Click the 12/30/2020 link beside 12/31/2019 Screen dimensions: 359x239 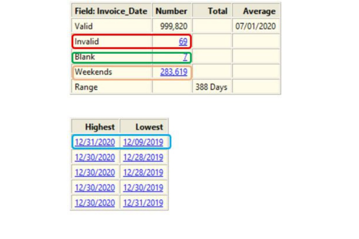(x=95, y=203)
